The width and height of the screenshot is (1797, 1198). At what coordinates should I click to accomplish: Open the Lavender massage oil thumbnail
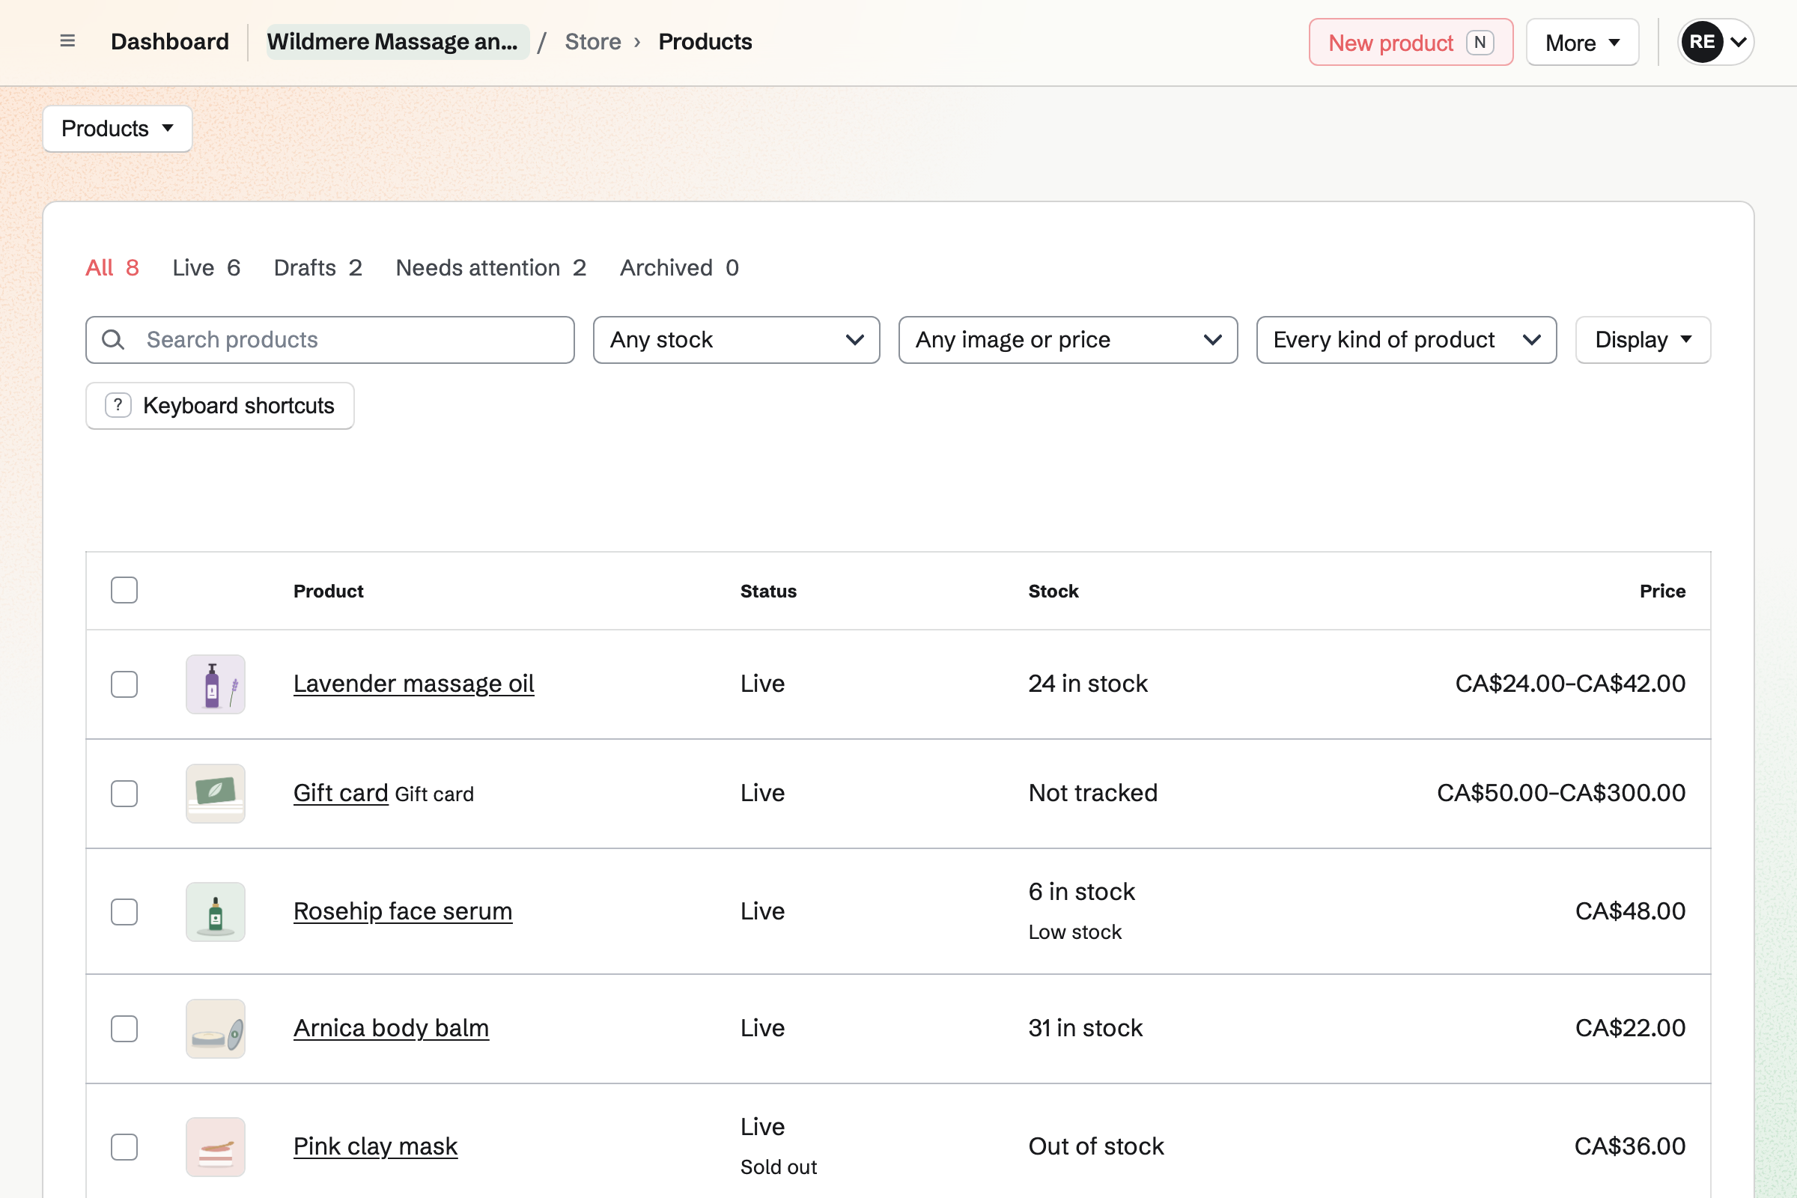216,684
